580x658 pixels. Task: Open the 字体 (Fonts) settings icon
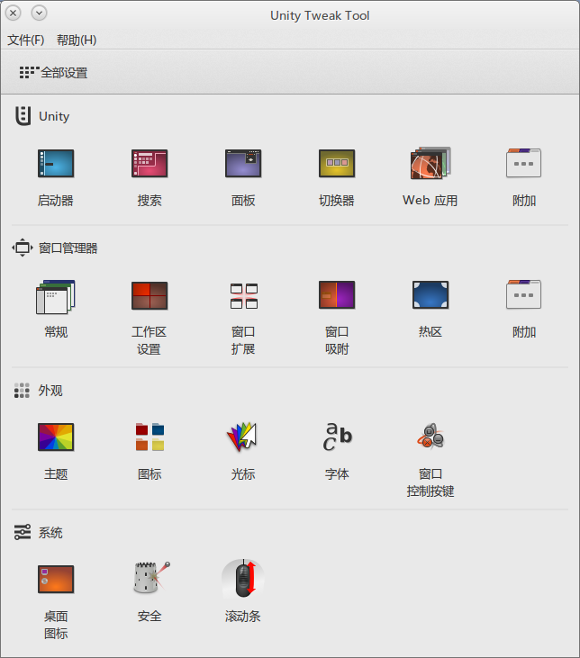pyautogui.click(x=337, y=437)
